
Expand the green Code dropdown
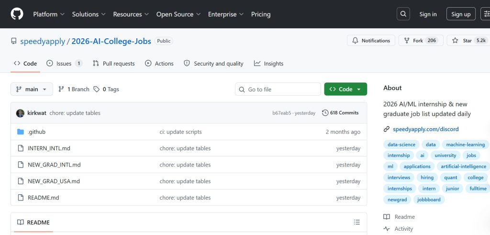[x=345, y=89]
